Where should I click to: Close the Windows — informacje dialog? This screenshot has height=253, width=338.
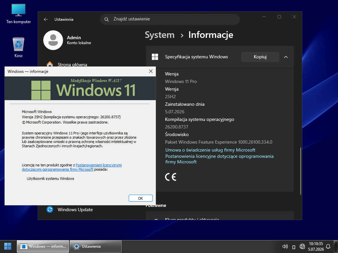tap(151, 71)
